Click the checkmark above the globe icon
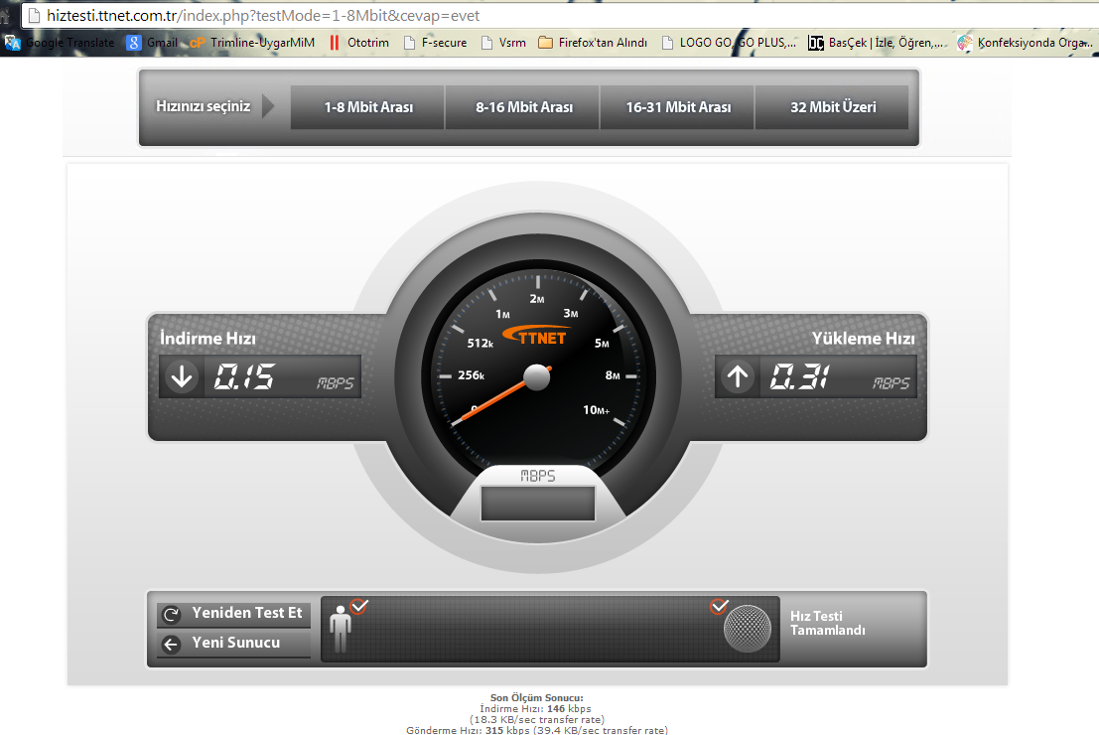The width and height of the screenshot is (1099, 735). tap(720, 606)
